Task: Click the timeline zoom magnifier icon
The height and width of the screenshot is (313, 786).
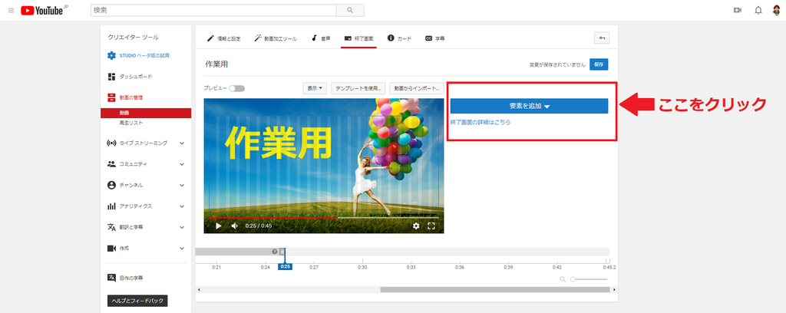Action: pos(563,279)
